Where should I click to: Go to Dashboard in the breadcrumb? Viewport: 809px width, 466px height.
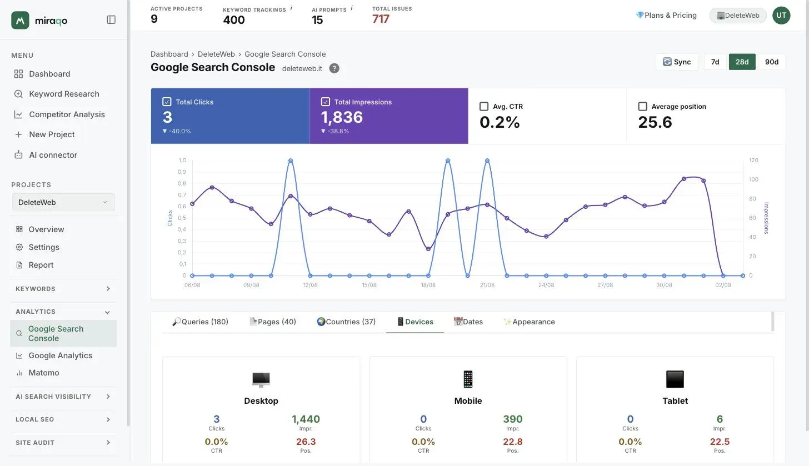tap(169, 54)
